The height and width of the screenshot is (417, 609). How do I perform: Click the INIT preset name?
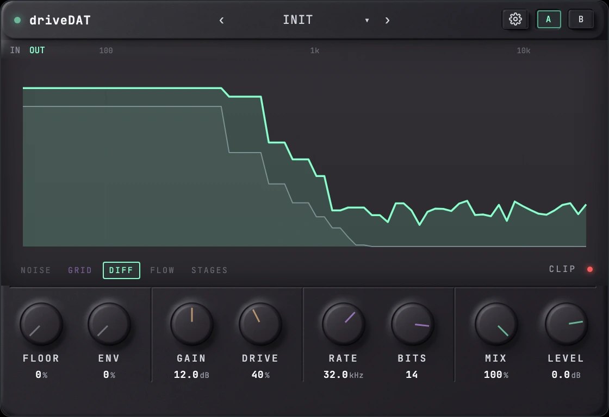coord(298,20)
